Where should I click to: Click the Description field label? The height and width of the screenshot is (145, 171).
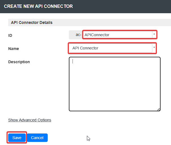coord(19,62)
